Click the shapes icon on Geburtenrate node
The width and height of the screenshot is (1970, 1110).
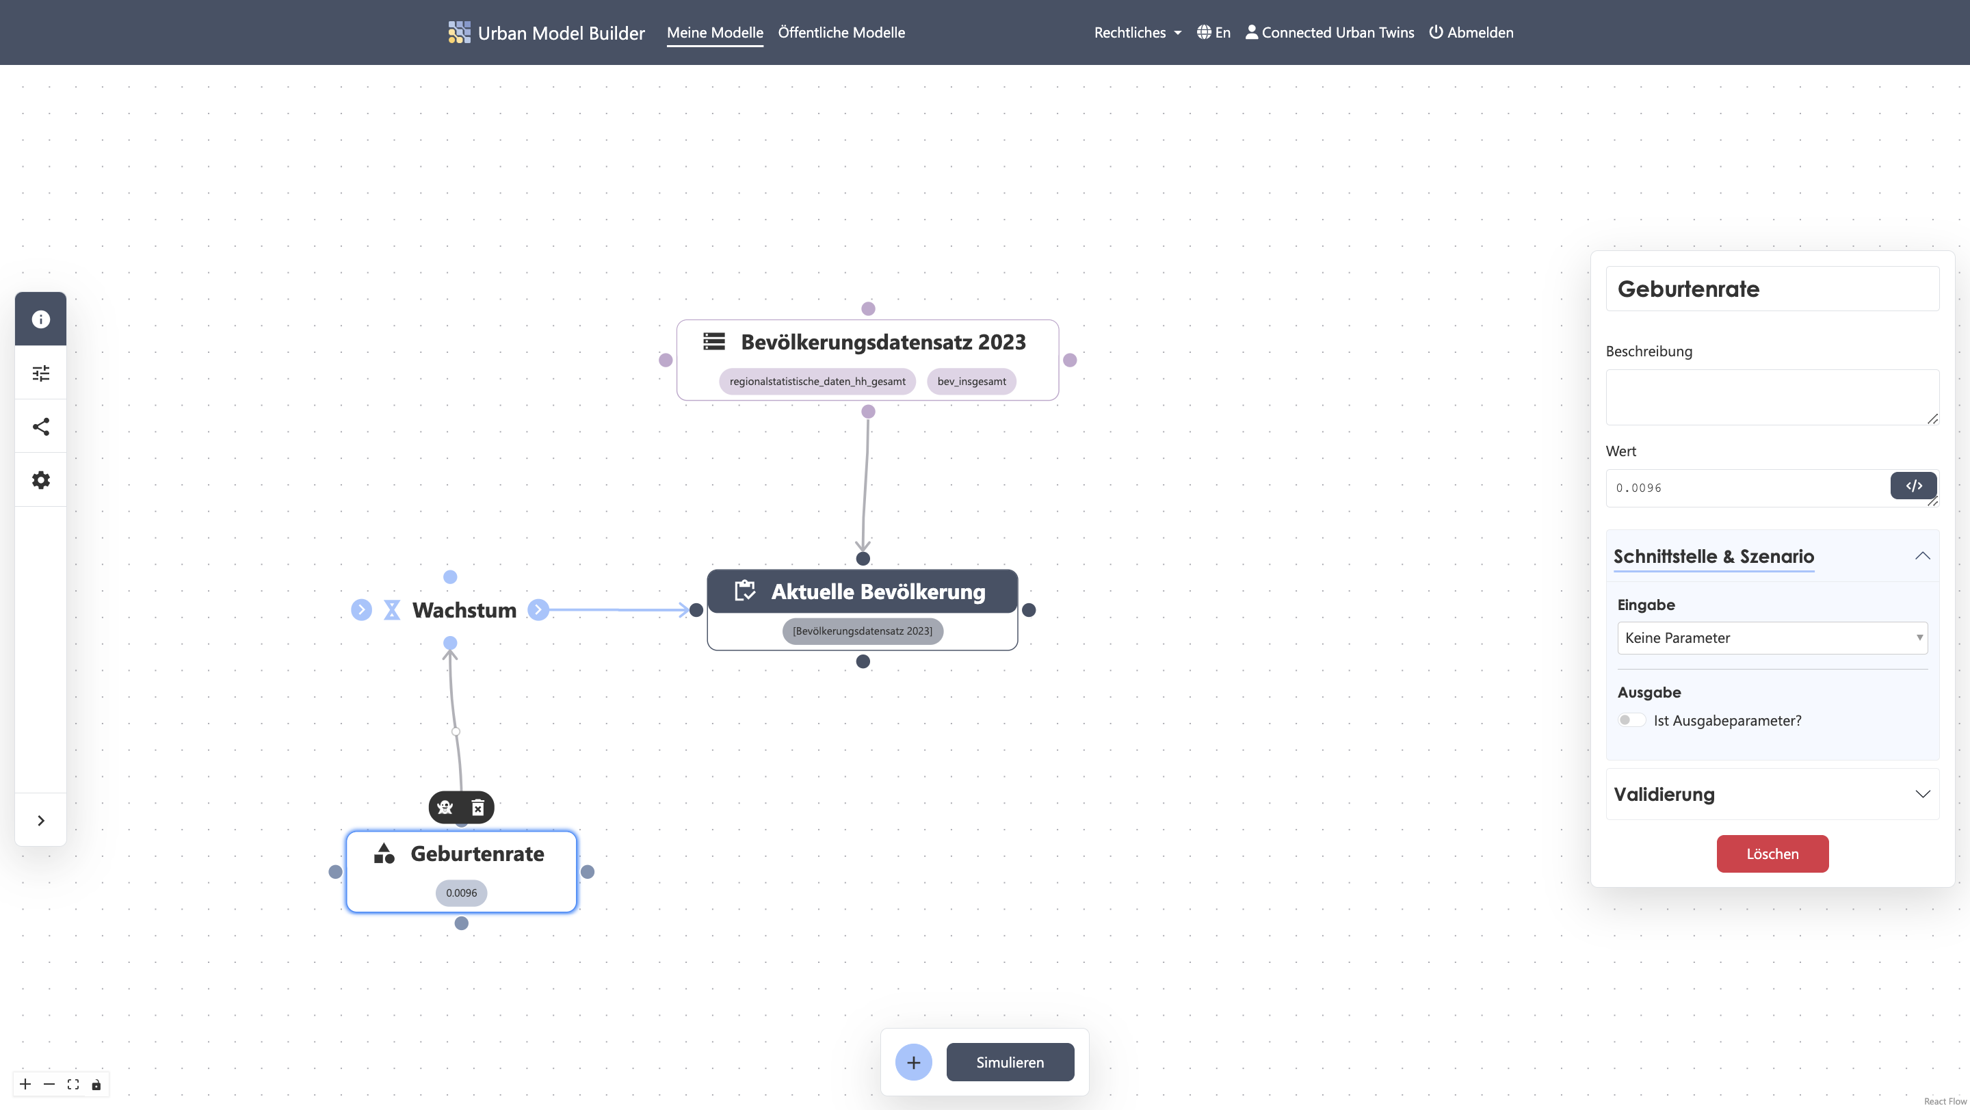pyautogui.click(x=384, y=853)
